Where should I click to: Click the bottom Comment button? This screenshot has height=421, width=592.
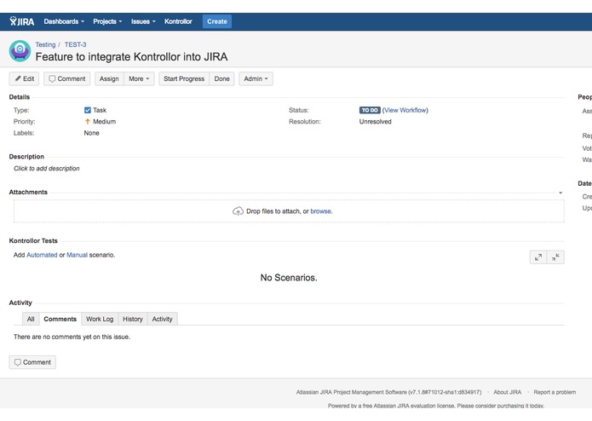click(x=32, y=362)
